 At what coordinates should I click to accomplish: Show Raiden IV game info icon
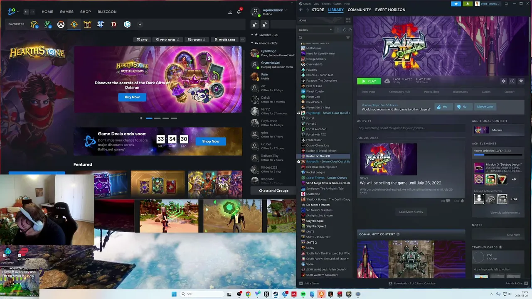point(512,81)
